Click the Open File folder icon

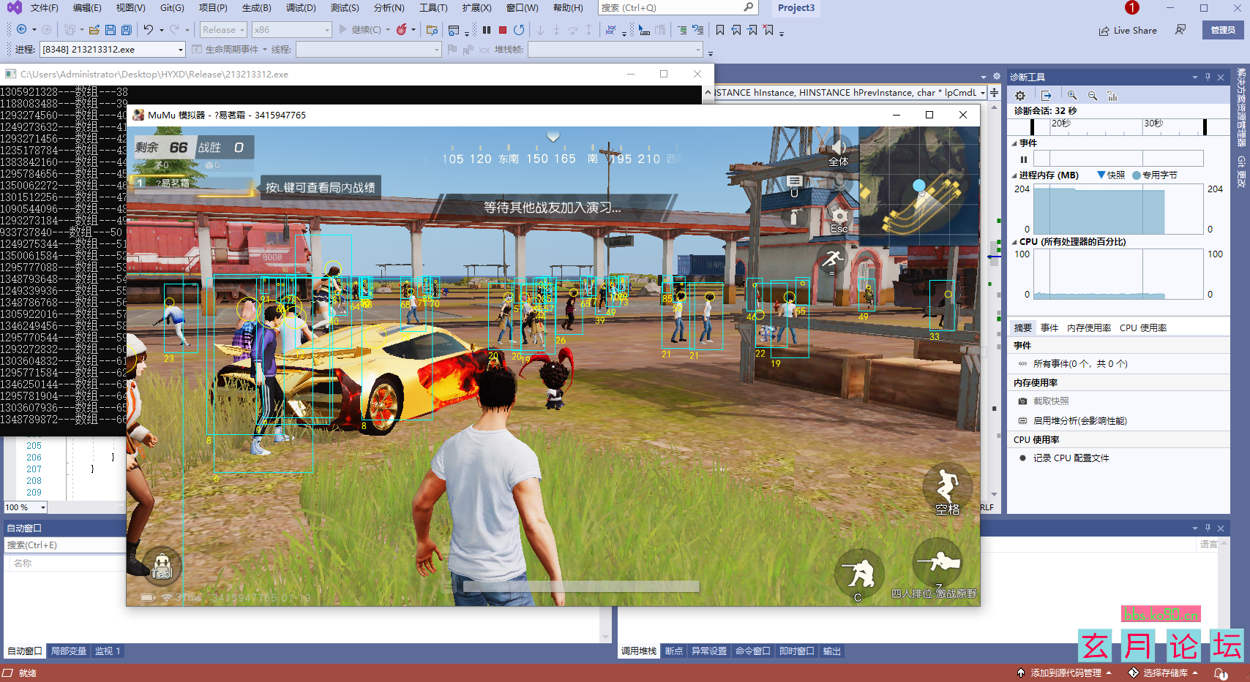click(x=94, y=30)
